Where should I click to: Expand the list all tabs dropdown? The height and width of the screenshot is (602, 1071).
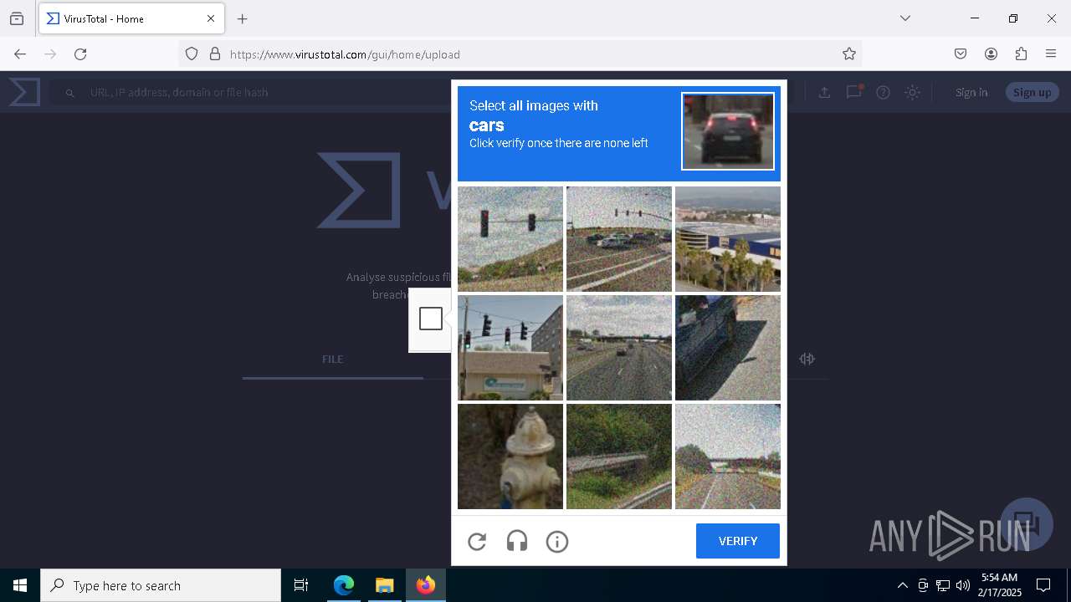point(904,18)
